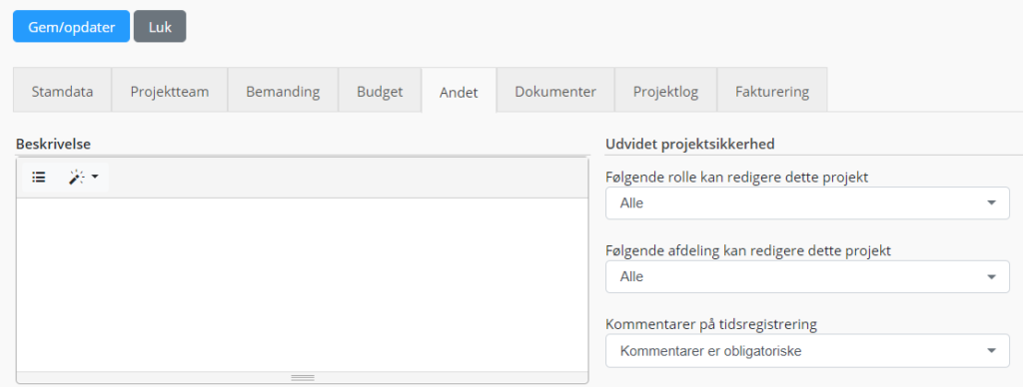This screenshot has width=1023, height=387.
Task: Click the small arrow next to the magic wand
Action: 95,177
